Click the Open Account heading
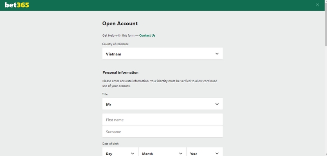This screenshot has height=156, width=327. click(x=120, y=24)
